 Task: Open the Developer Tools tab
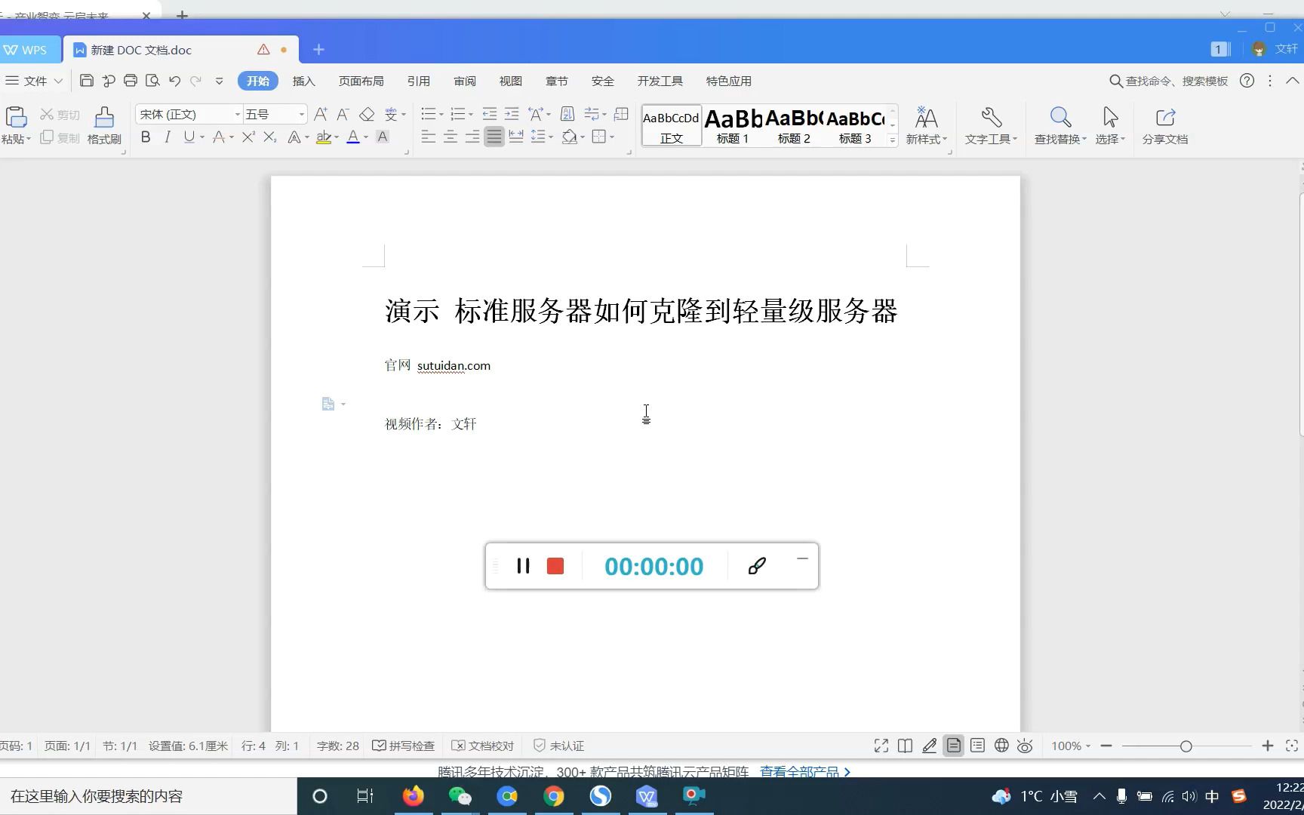[x=660, y=81]
